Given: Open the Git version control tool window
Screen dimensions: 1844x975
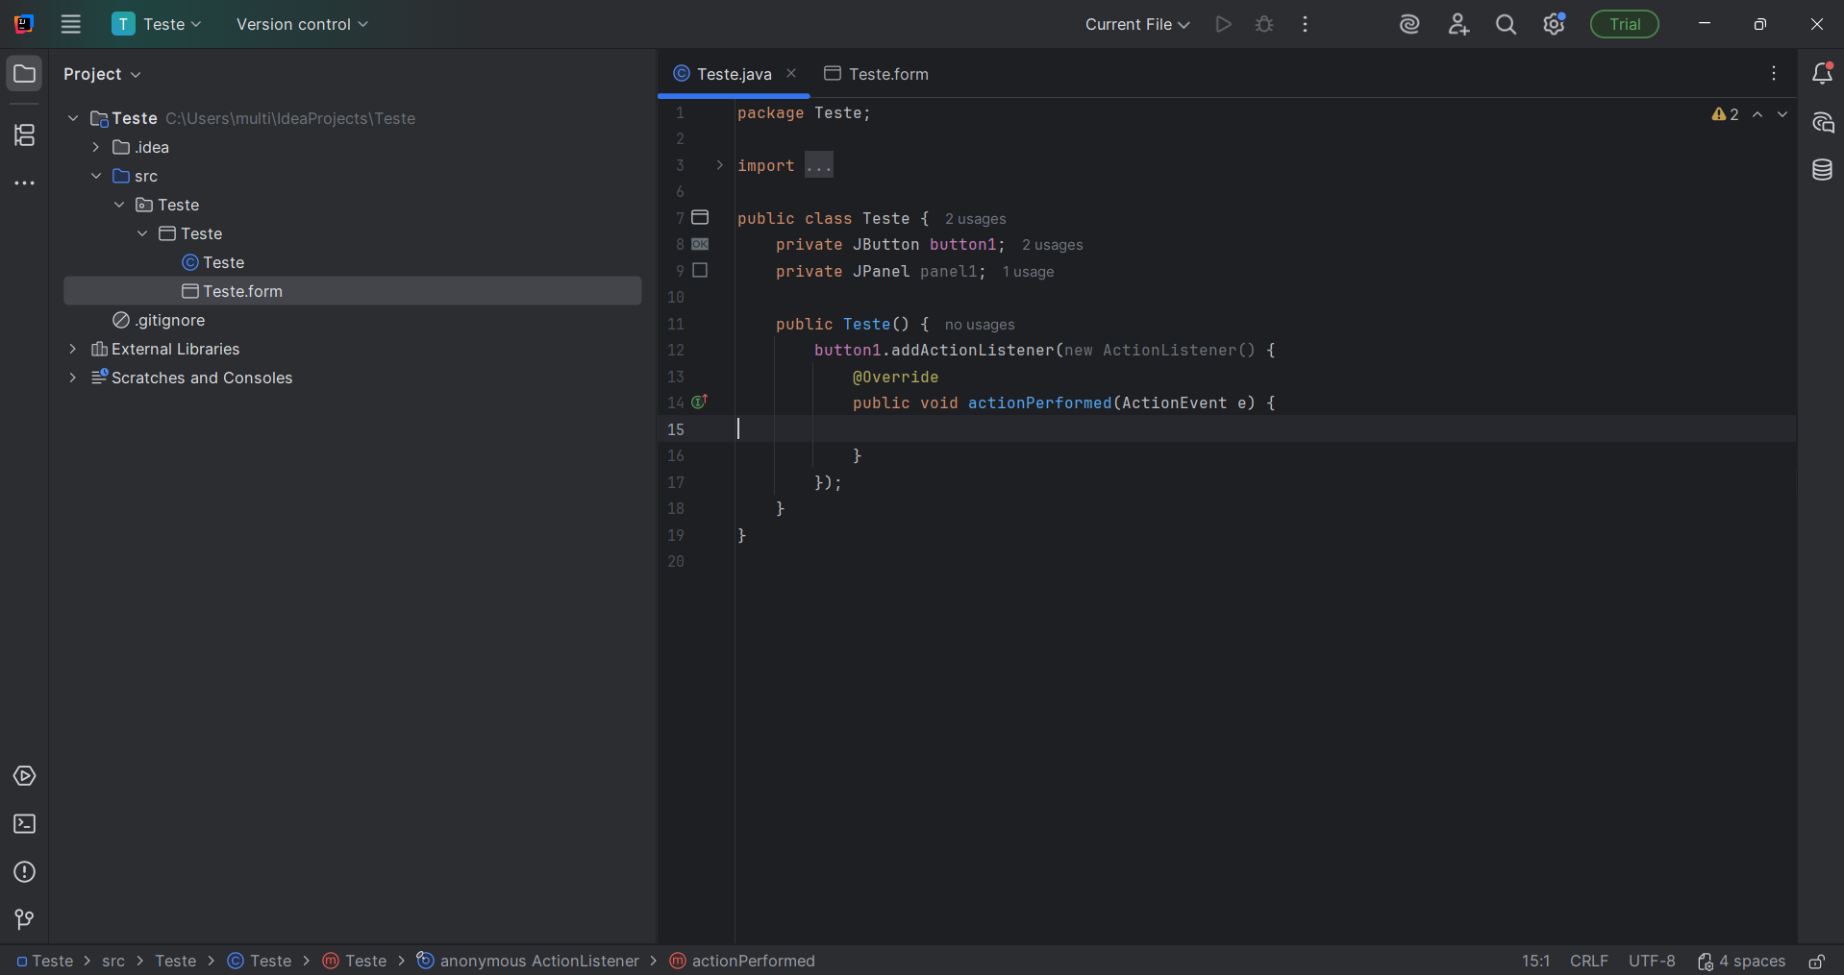Looking at the screenshot, I should click(x=25, y=919).
